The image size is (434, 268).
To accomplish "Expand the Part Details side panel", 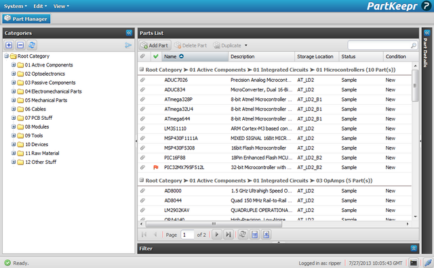I will [427, 33].
